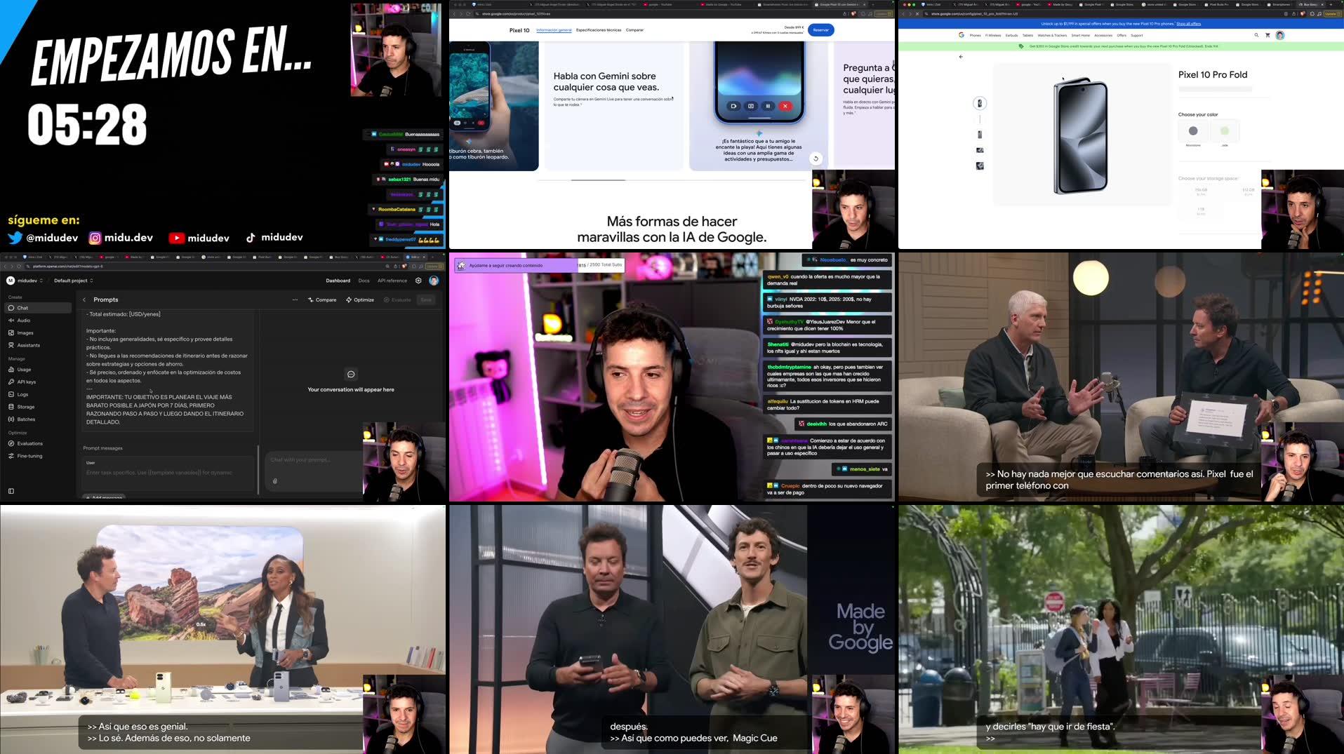Select the 512 GB storage option

click(x=1248, y=191)
